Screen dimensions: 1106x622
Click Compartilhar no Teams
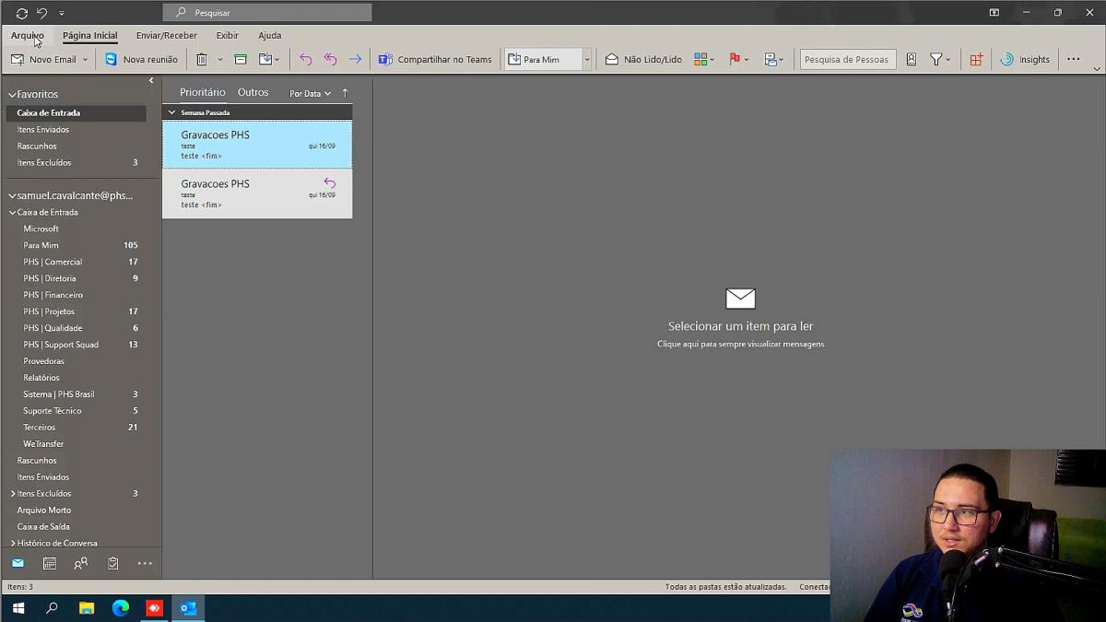[x=435, y=59]
